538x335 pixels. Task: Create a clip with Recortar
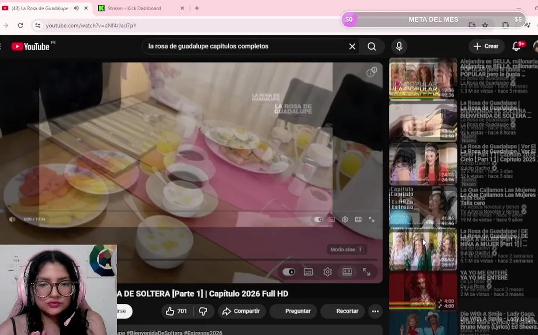(343, 311)
